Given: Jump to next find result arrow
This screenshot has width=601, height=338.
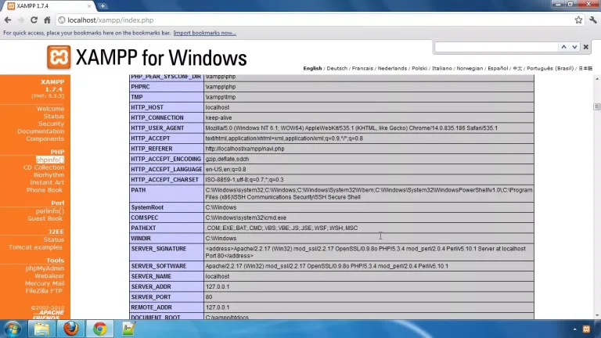Looking at the screenshot, I should tap(574, 47).
